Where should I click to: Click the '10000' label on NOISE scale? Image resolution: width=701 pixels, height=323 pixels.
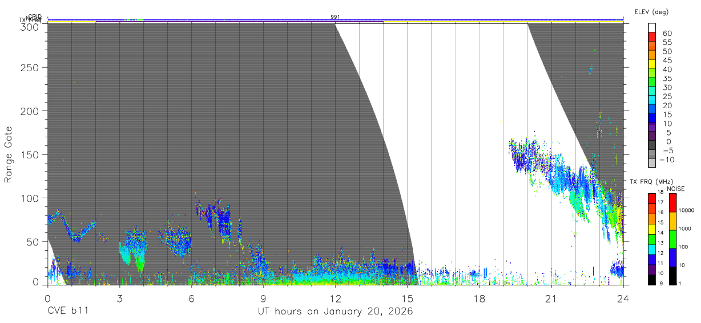tap(686, 210)
